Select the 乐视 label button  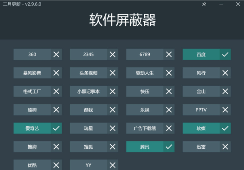click(x=145, y=110)
